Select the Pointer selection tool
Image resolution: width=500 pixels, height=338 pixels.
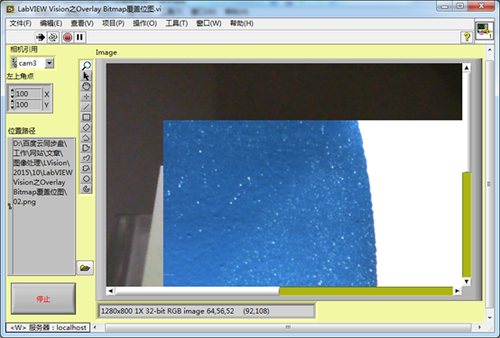pyautogui.click(x=86, y=76)
